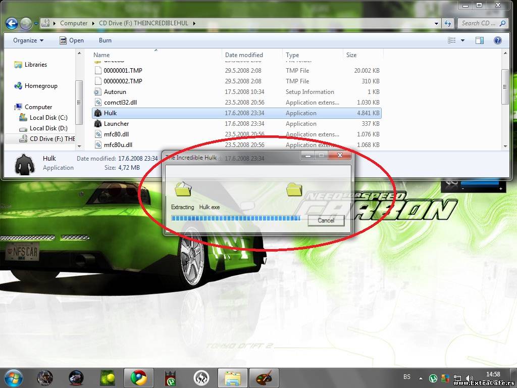Click the uTorrent tray icon
The image size is (517, 388).
point(433,378)
